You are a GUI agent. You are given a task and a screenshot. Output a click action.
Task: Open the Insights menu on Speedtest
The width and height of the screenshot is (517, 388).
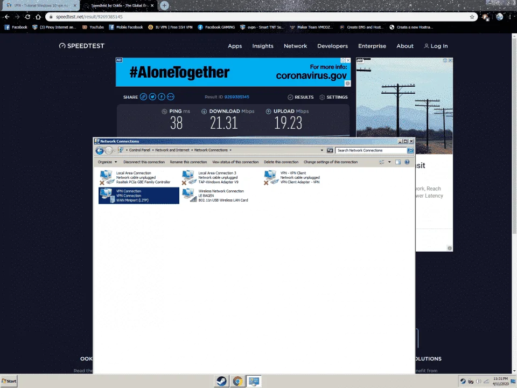coord(263,46)
